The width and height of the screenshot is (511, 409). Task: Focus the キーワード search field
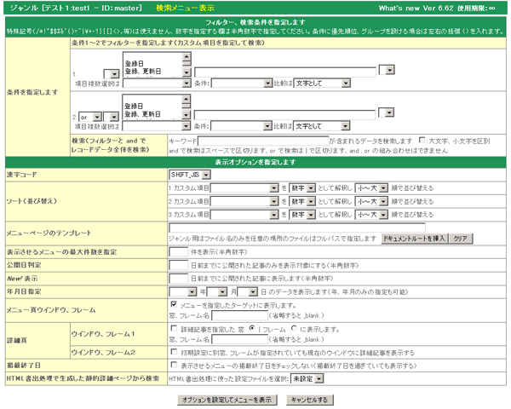pyautogui.click(x=263, y=141)
